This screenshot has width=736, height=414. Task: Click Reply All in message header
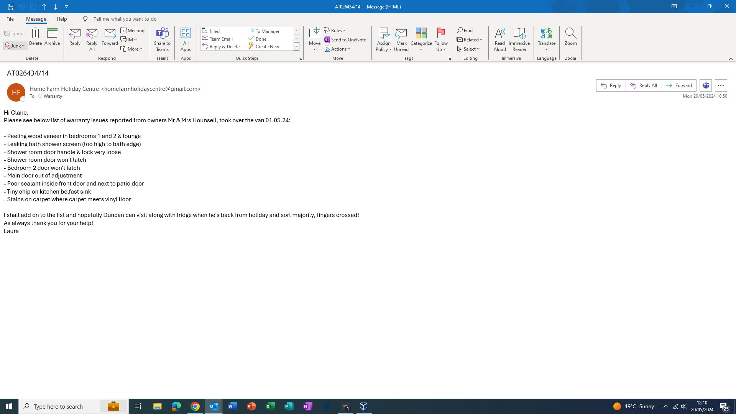644,85
